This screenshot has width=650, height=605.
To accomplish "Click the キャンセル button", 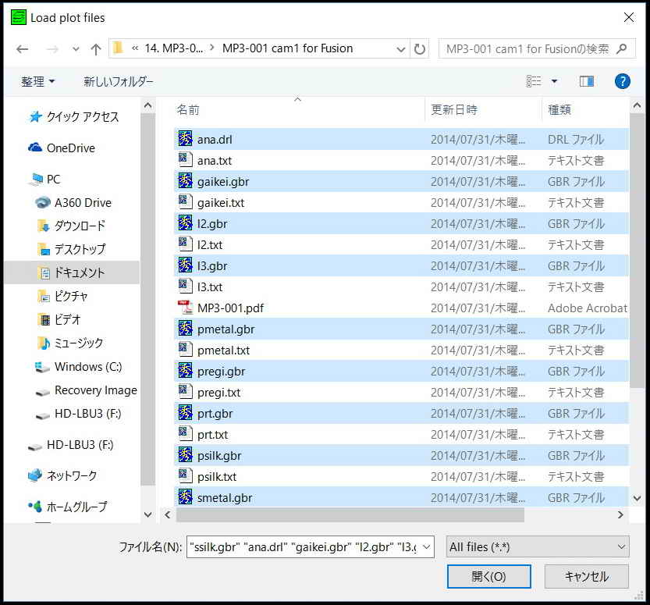I will (x=586, y=576).
